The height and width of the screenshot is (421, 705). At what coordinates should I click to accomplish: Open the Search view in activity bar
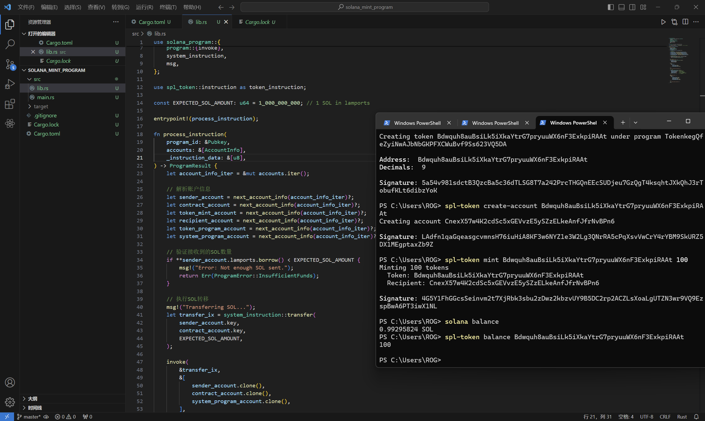click(x=10, y=44)
